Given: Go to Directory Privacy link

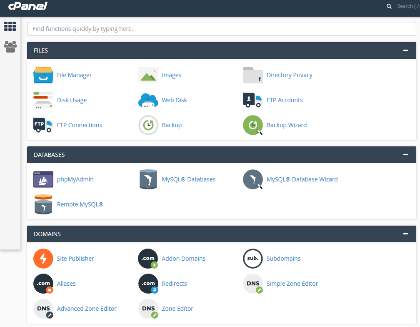Looking at the screenshot, I should pos(289,75).
